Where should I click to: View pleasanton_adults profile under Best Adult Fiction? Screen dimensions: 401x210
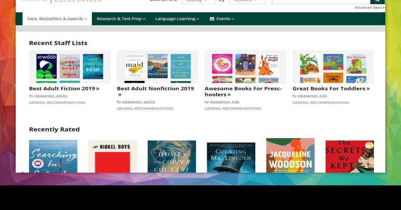(x=51, y=96)
